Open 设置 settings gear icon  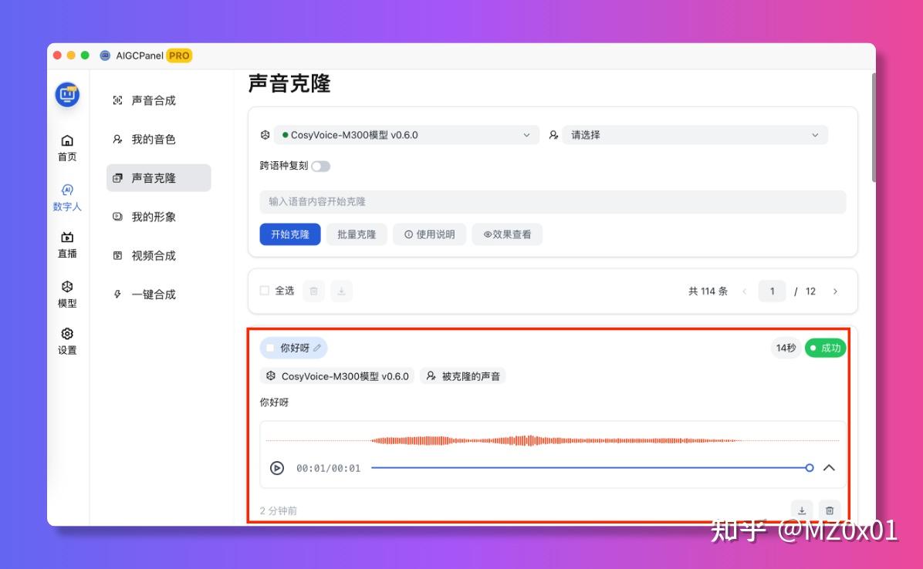67,335
